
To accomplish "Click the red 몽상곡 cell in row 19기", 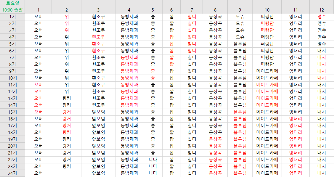I will 215,139.
